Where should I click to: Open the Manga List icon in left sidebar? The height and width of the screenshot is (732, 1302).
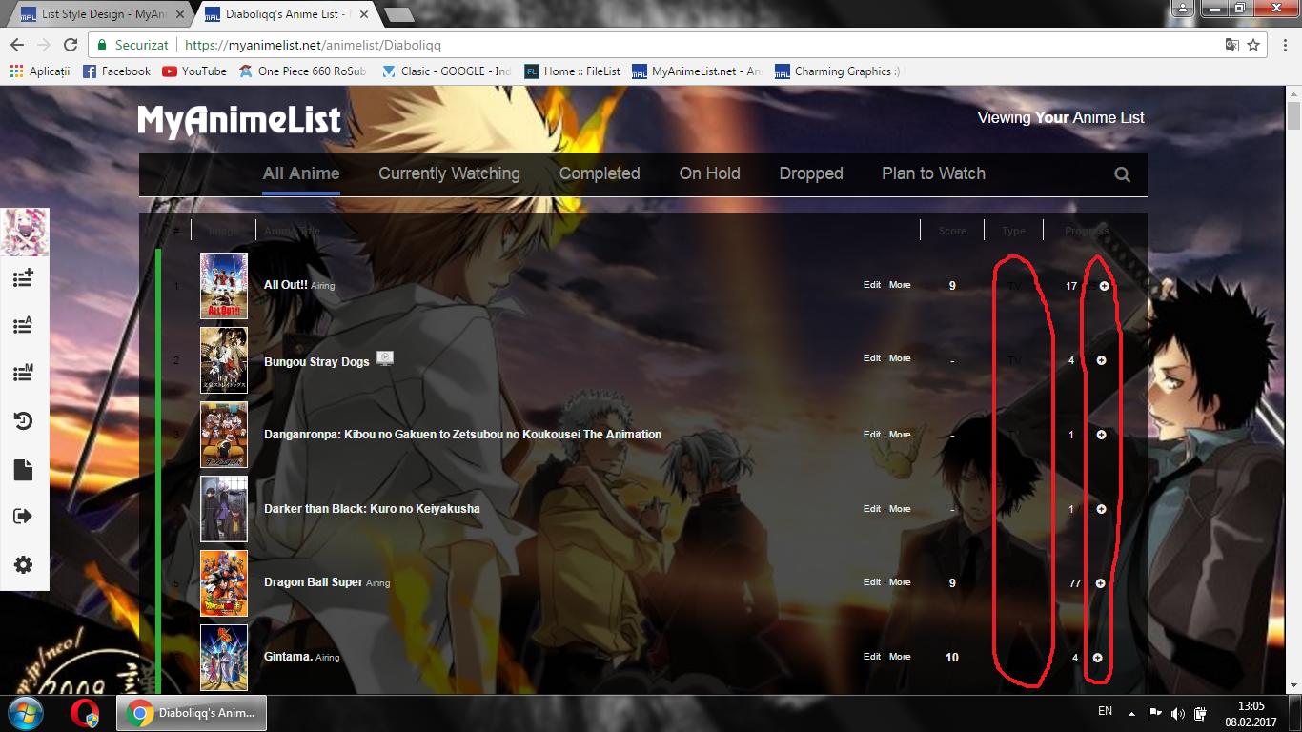[24, 373]
